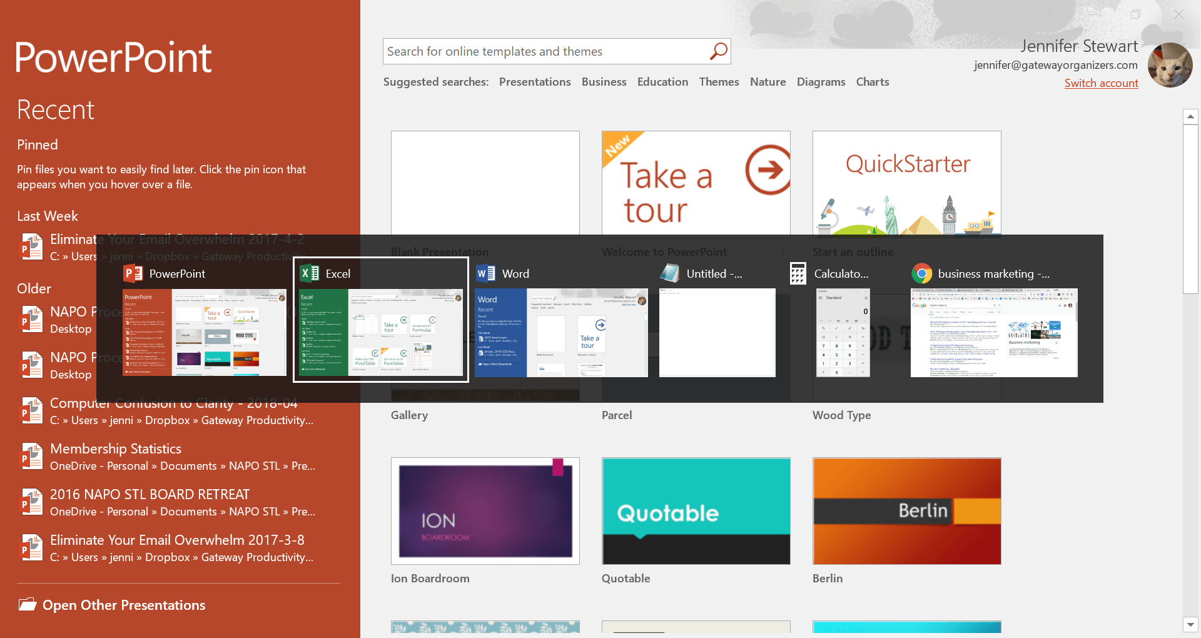The image size is (1201, 638).
Task: Switch to the Excel window thumbnail
Action: pos(381,333)
